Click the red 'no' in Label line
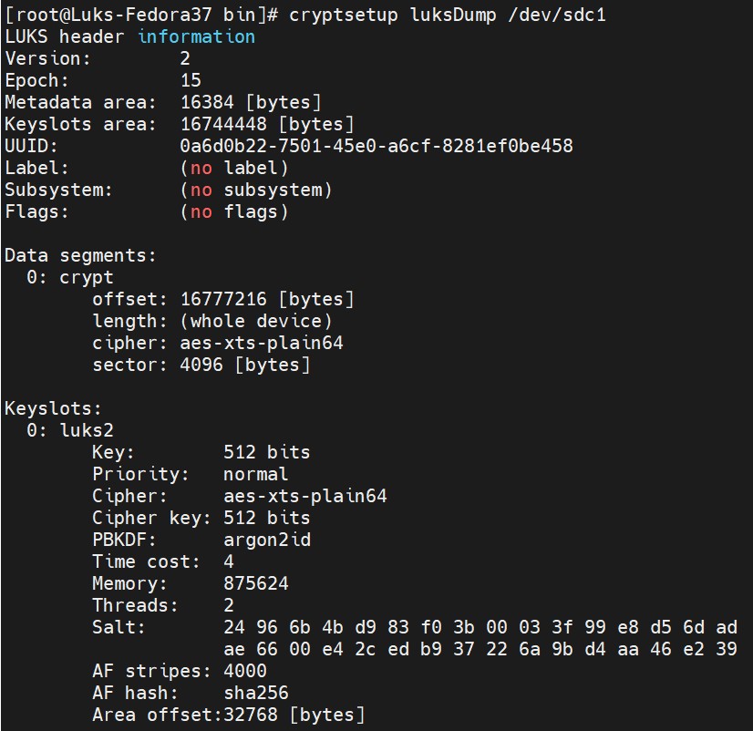Viewport: 753px width, 731px height. [x=201, y=168]
